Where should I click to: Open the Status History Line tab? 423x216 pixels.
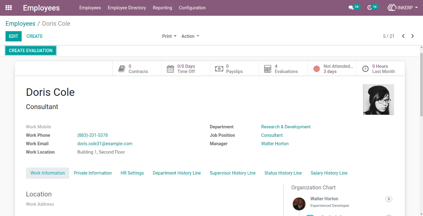pos(283,173)
